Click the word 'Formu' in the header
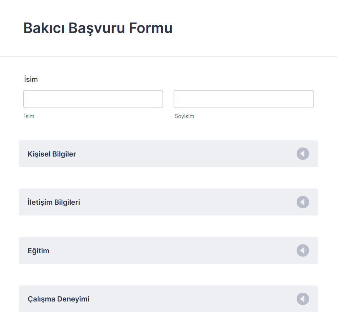The height and width of the screenshot is (333, 337). pos(151,28)
